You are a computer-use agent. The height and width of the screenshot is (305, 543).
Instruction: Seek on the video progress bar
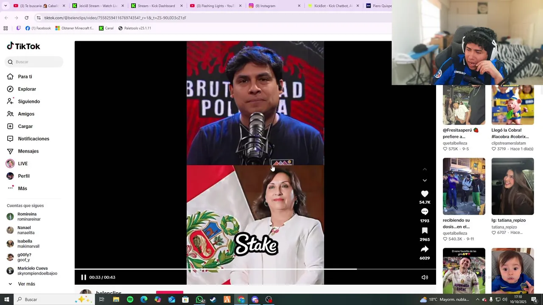pyautogui.click(x=255, y=269)
